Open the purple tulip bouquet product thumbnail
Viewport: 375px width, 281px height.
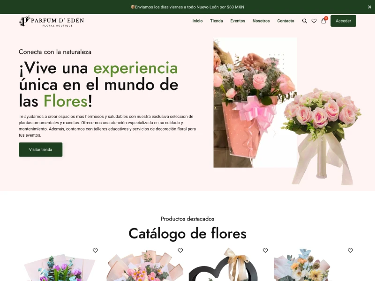[x=60, y=268]
